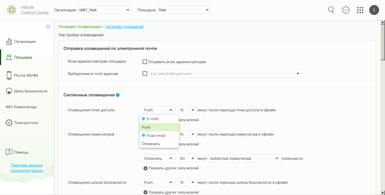Click the Nebula Control Center logo
This screenshot has width=385, height=195.
(28, 10)
